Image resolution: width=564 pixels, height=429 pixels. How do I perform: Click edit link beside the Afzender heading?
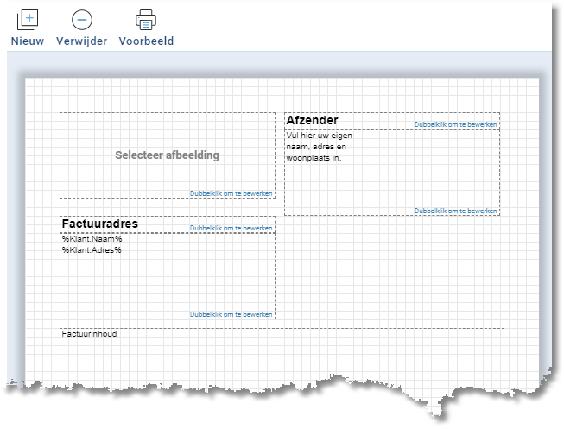[455, 124]
